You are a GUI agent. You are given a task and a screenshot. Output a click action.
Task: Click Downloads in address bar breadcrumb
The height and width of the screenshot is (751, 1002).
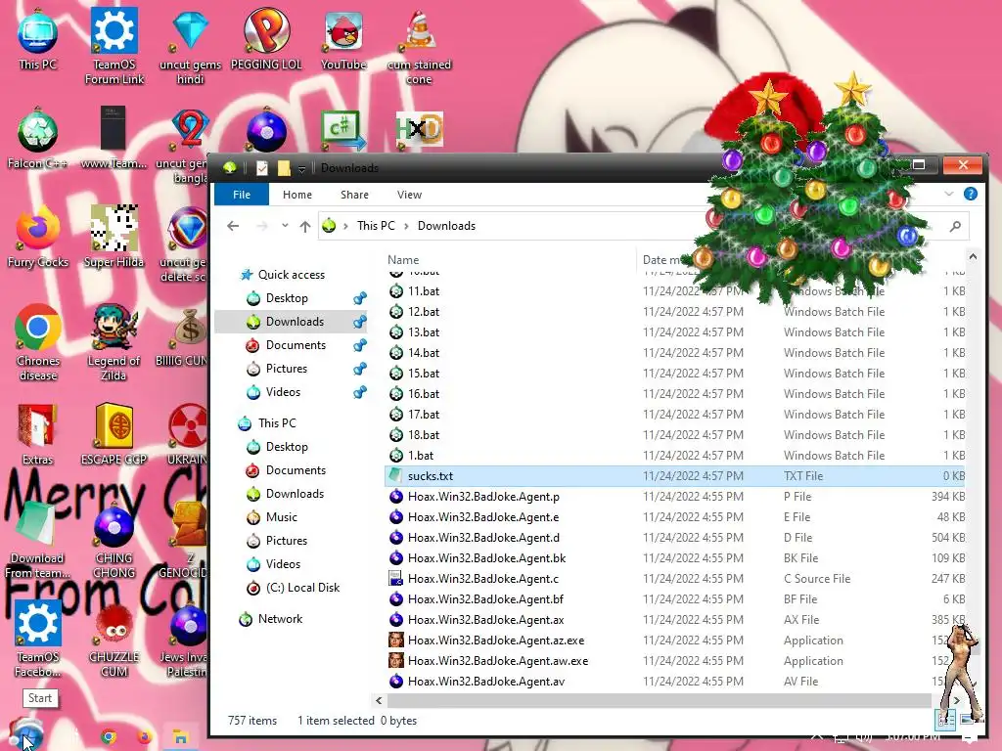[446, 226]
